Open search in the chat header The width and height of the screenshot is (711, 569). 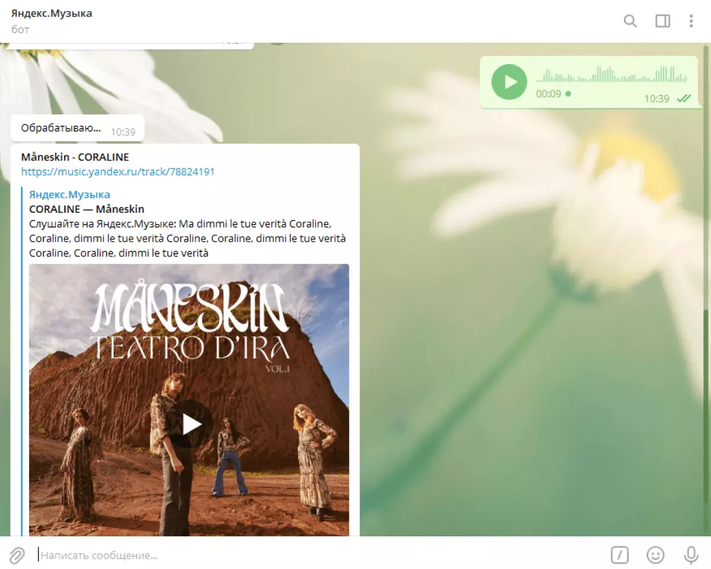point(630,21)
